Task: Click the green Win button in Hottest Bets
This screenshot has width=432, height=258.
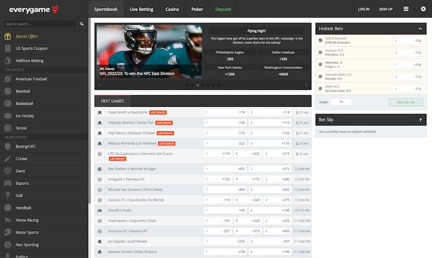Action: tap(406, 102)
